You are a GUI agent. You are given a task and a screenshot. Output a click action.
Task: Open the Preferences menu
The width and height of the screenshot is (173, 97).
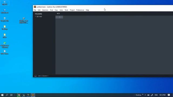(x=80, y=10)
